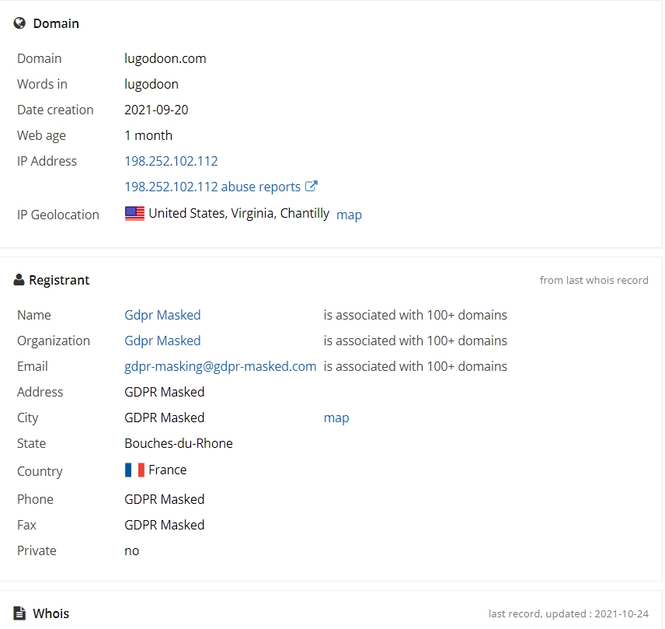Click the Registrant person icon
This screenshot has height=629, width=665.
[19, 280]
